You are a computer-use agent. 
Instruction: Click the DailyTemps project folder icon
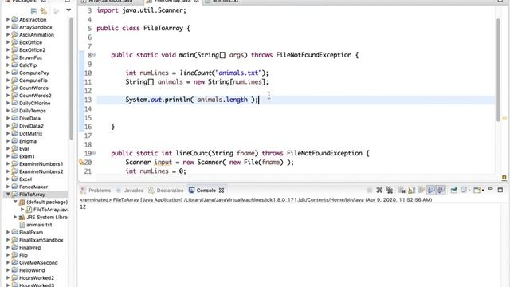(14, 110)
